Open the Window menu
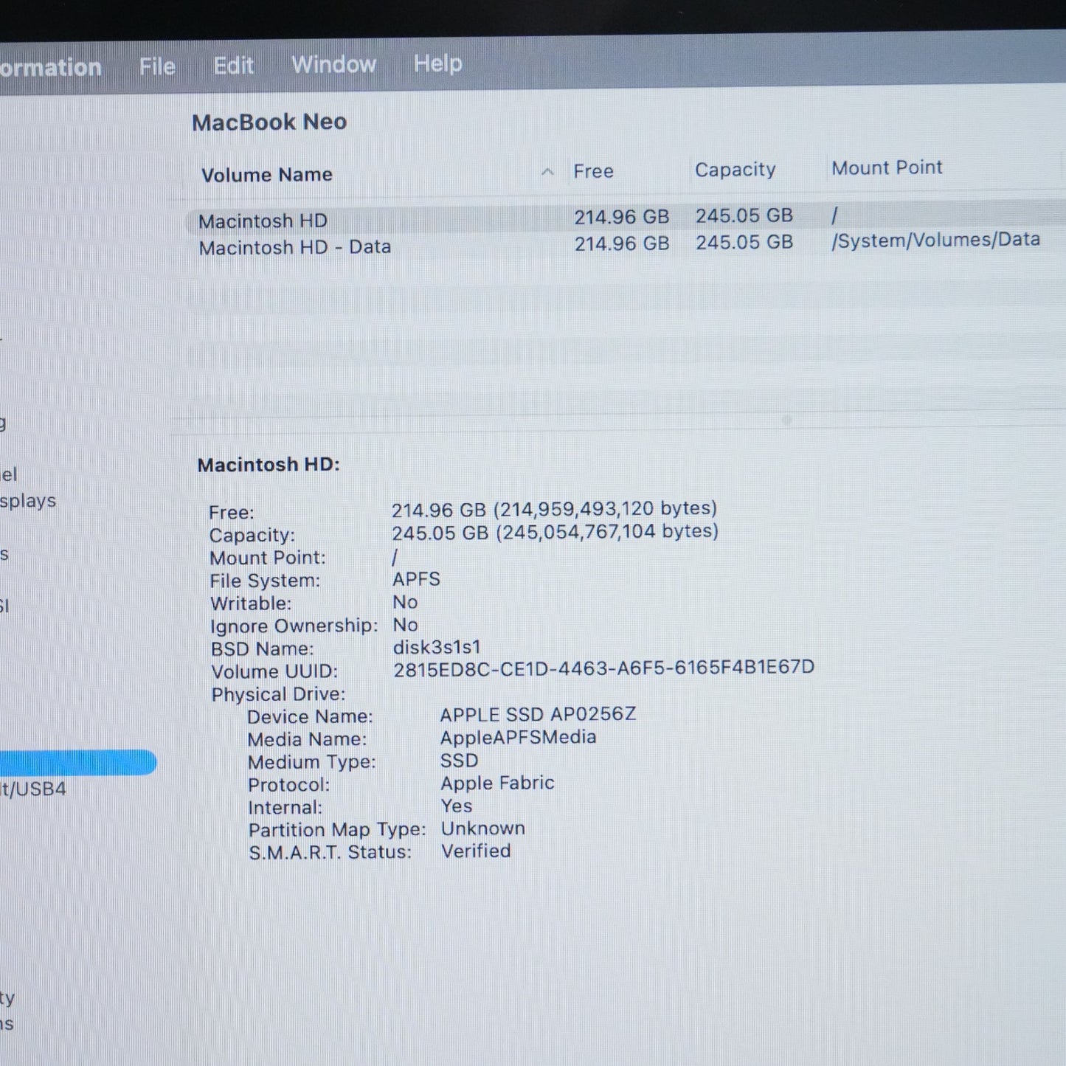Screen dimensions: 1066x1066 pyautogui.click(x=333, y=64)
